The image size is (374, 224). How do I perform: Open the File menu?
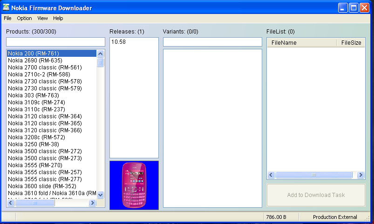pyautogui.click(x=7, y=18)
